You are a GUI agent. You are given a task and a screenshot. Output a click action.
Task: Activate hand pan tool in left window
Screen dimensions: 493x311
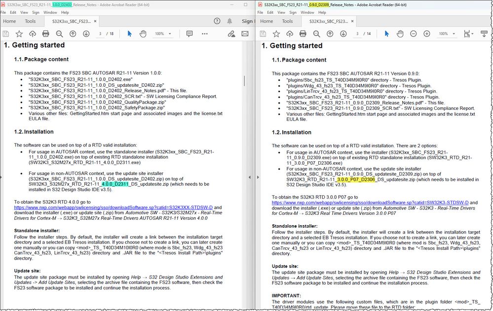click(143, 34)
